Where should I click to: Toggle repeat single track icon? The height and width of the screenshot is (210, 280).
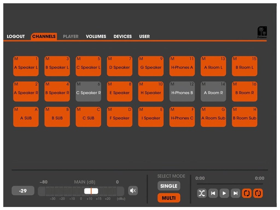point(258,193)
